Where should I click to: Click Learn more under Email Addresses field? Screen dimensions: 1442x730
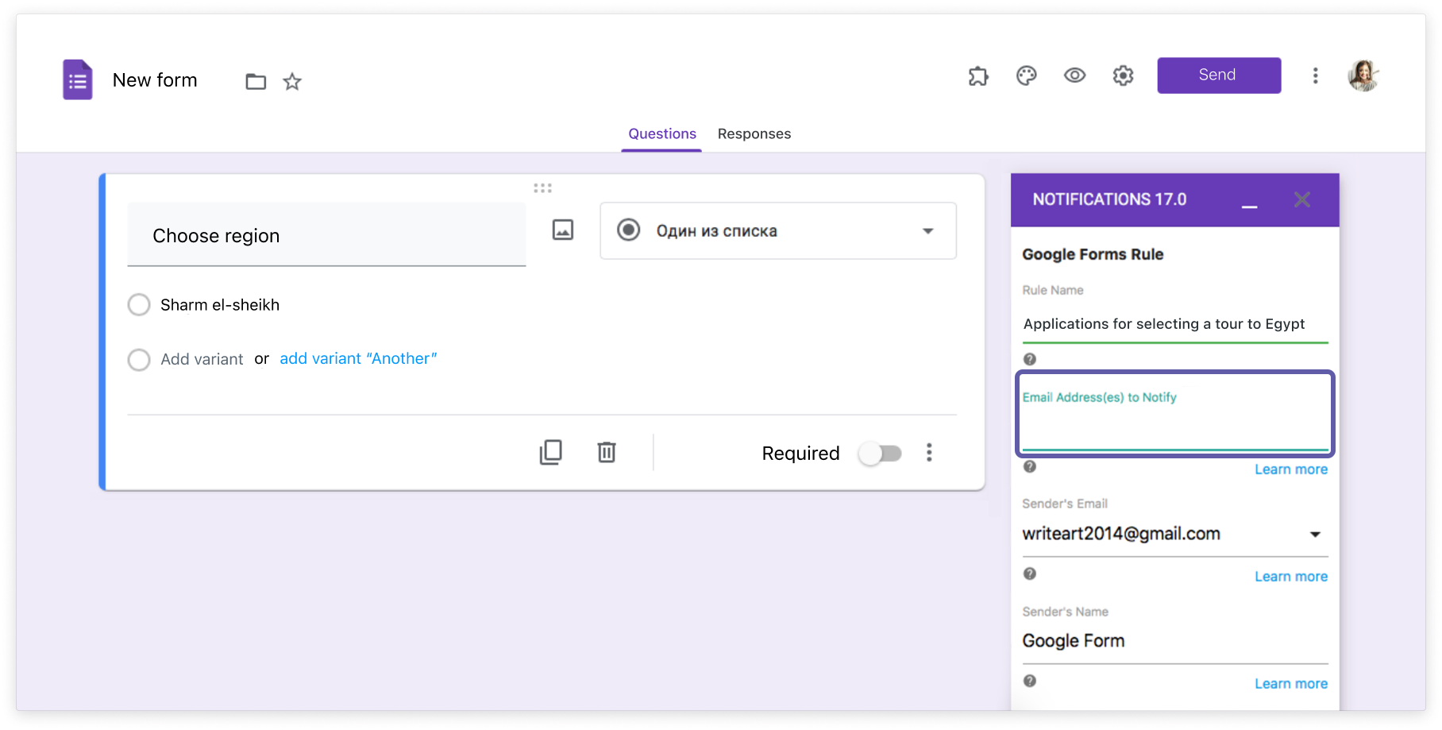(x=1291, y=469)
